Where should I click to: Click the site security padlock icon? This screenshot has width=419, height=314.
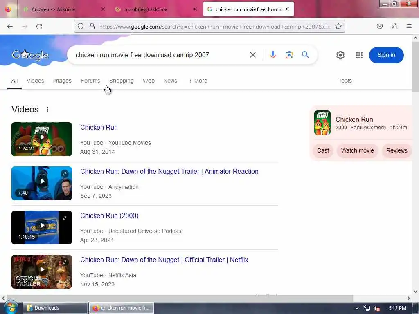coord(92,27)
